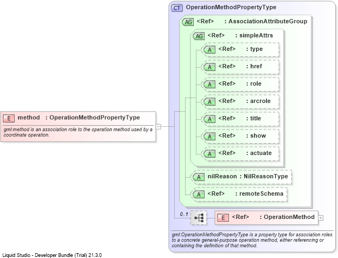Image resolution: width=338 pixels, height=258 pixels.
Task: Select the 'title' attribute name
Action: coord(256,118)
